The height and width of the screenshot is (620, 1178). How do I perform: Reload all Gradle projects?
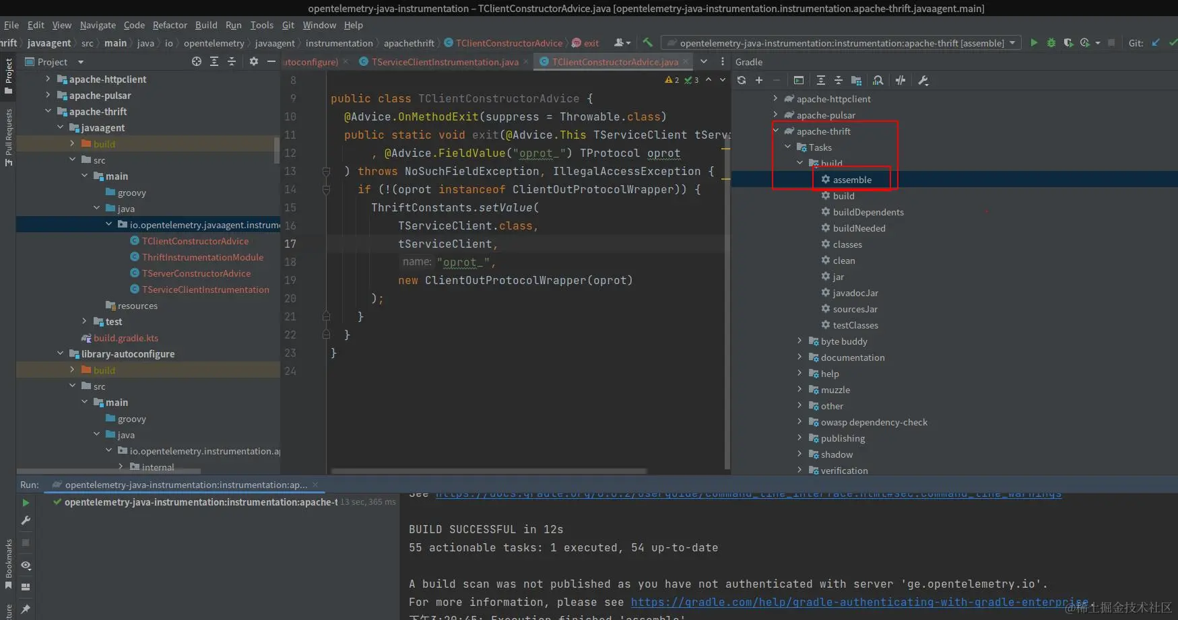pyautogui.click(x=742, y=81)
